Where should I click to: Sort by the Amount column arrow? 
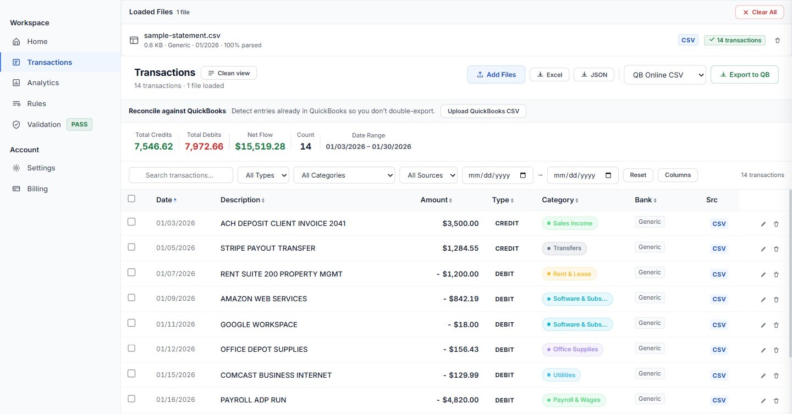click(x=450, y=200)
